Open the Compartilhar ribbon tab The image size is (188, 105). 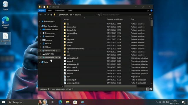click(60, 10)
